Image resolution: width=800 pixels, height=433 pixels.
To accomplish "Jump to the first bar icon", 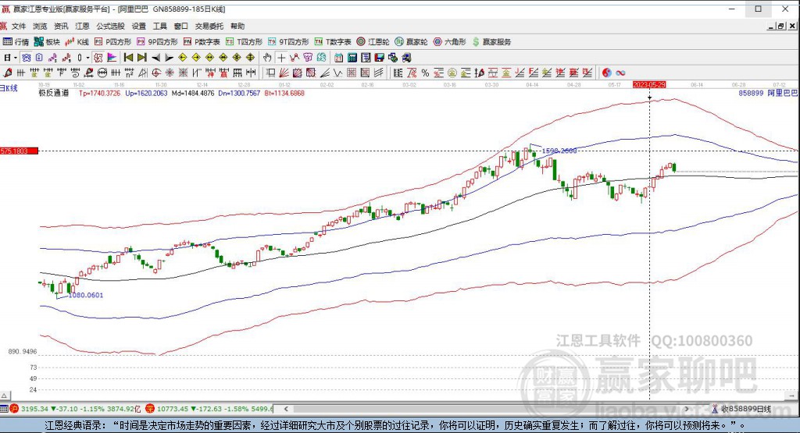I will click(128, 58).
